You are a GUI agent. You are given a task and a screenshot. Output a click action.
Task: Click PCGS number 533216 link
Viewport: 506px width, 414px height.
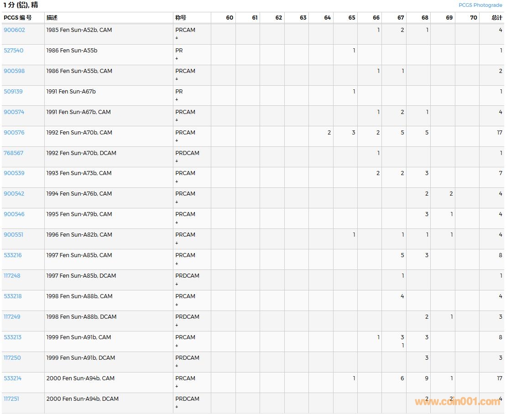(12, 255)
